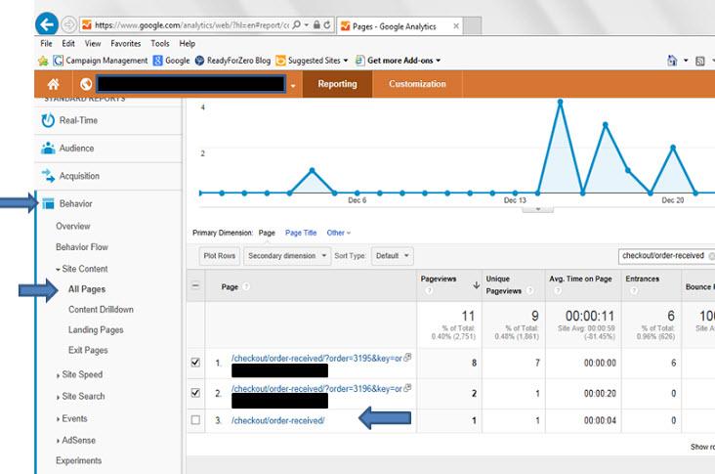Open Experiments report
This screenshot has width=715, height=474.
pos(78,460)
